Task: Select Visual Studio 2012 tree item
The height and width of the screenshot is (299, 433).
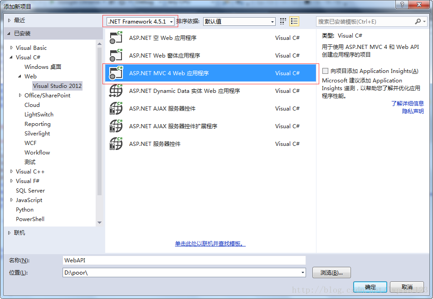Action: [x=57, y=86]
